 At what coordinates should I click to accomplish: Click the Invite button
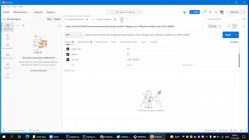pyautogui.click(x=195, y=12)
